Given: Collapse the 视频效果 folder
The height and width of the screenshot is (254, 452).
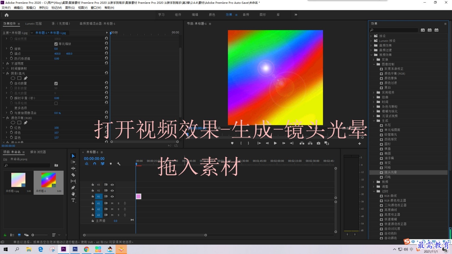Looking at the screenshot, I should click(x=371, y=55).
